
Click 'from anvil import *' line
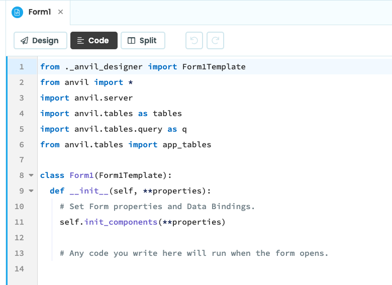coord(86,82)
